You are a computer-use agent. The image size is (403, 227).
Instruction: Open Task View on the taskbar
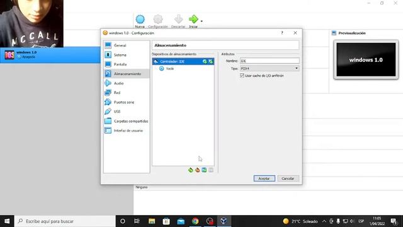click(x=137, y=221)
